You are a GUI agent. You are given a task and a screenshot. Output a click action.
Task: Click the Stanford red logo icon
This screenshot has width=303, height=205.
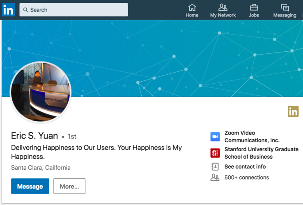tap(215, 153)
